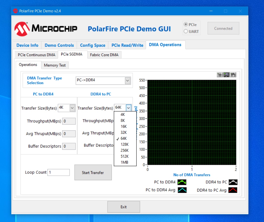Viewport: 264px width, 222px height.
Task: Choose 128K from the transfer size list
Action: pos(125,145)
